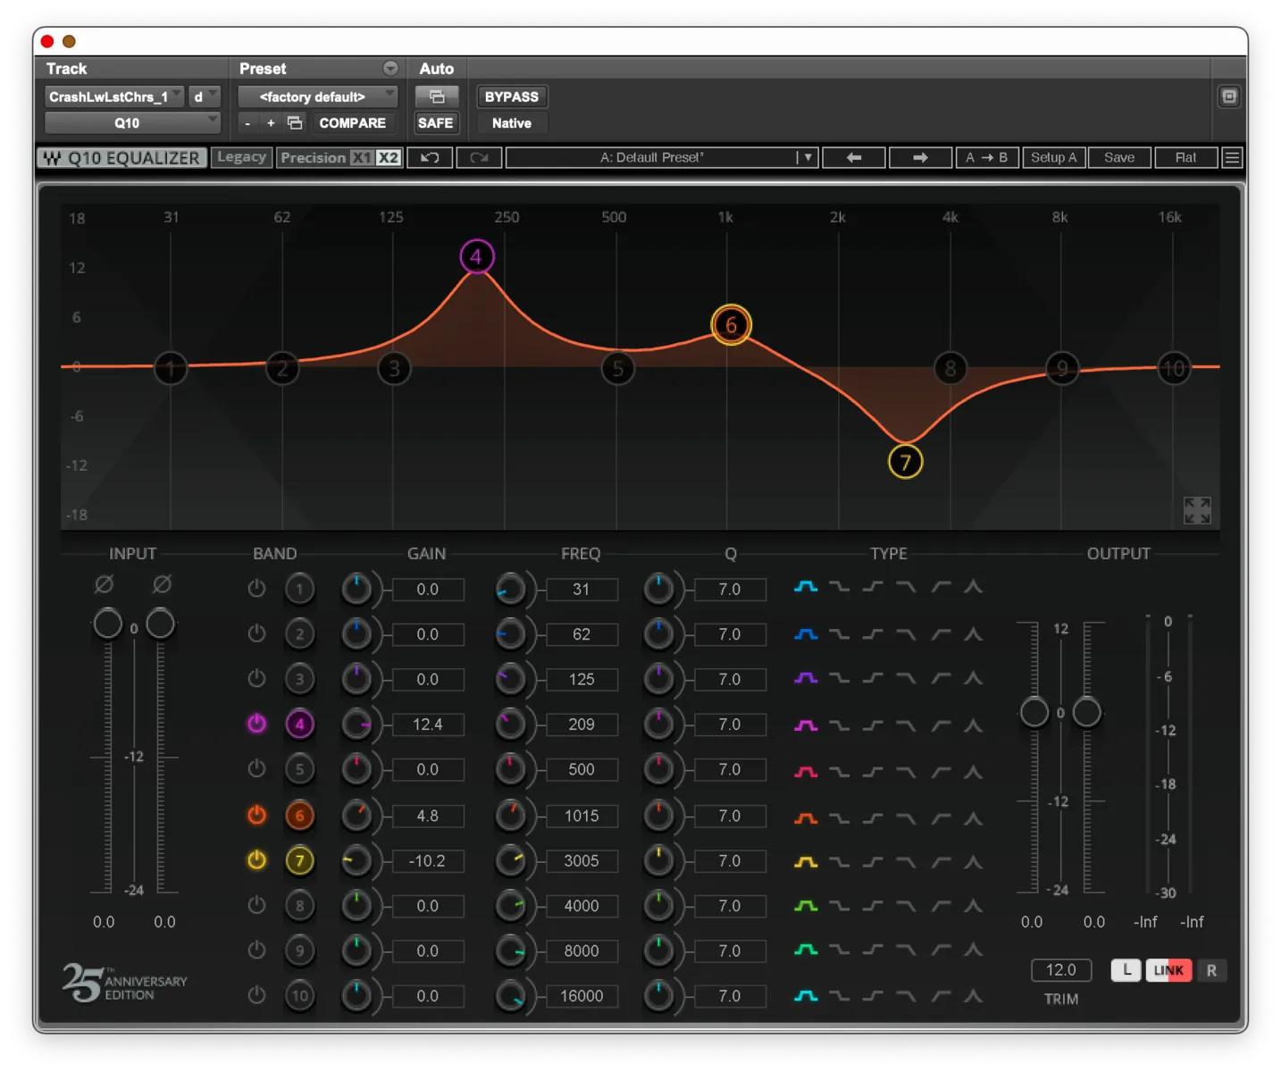Click the Undo arrow icon
Viewport: 1281px width, 1072px height.
point(430,157)
